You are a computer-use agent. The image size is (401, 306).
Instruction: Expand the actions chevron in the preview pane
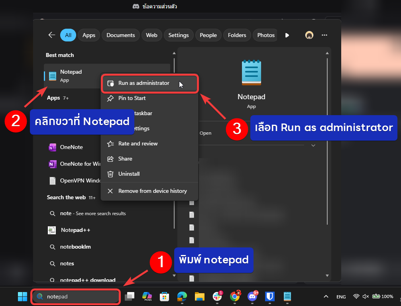[313, 145]
